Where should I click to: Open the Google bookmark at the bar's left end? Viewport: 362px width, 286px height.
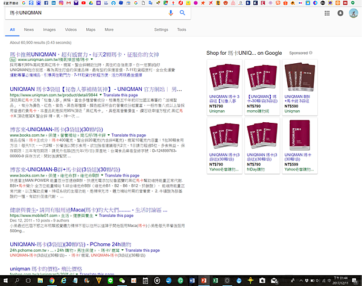(x=24, y=3)
